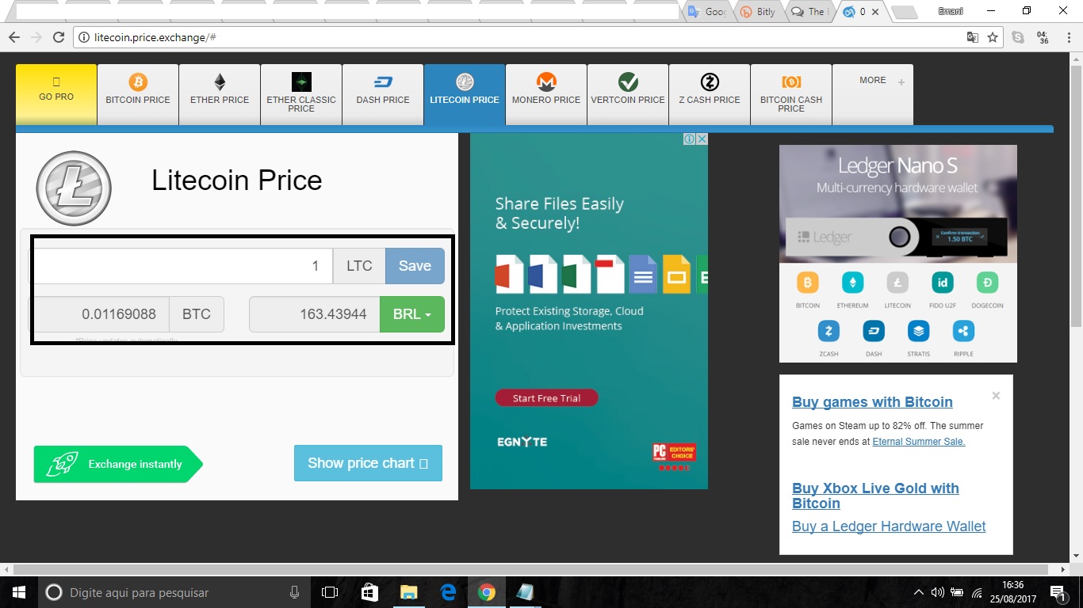This screenshot has height=608, width=1083.
Task: Click the Save button
Action: tap(415, 266)
